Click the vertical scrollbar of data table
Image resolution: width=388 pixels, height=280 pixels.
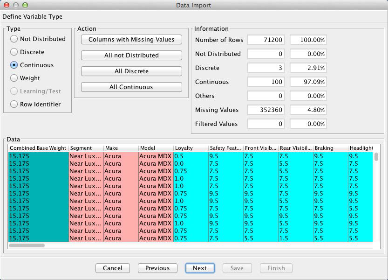click(x=376, y=157)
